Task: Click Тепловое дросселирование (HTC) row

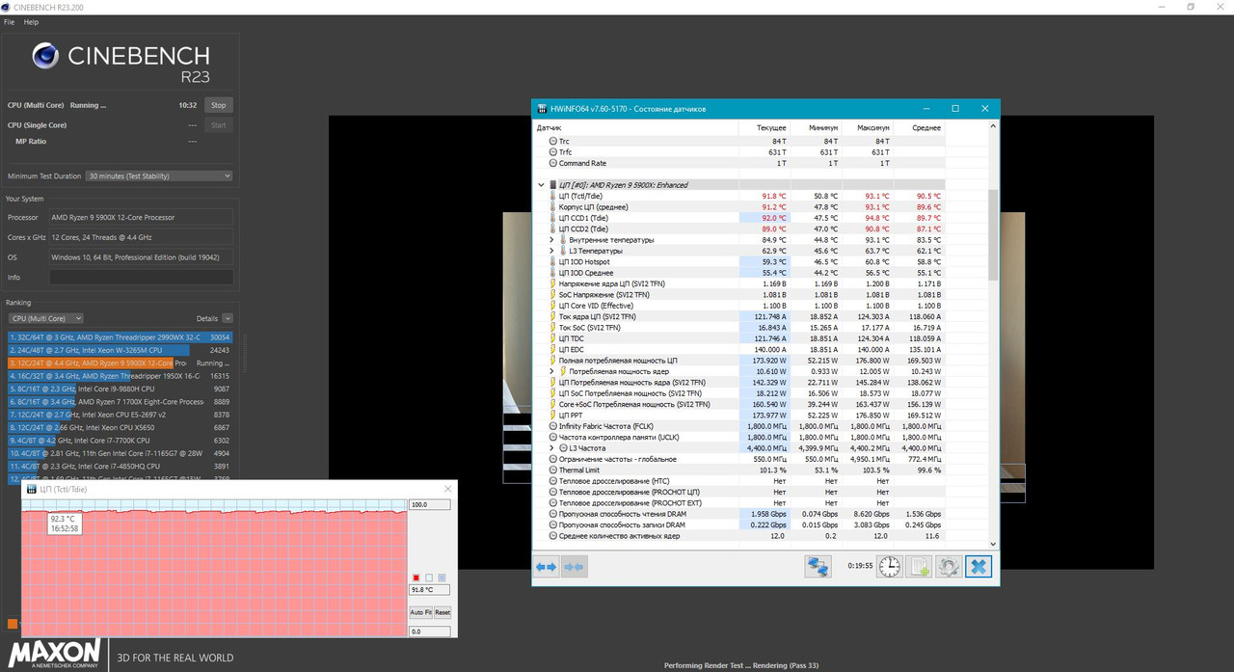Action: [739, 481]
